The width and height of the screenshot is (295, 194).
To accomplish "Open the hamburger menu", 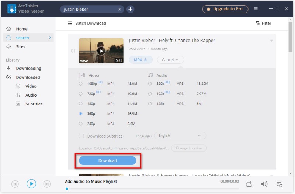I will click(x=256, y=8).
